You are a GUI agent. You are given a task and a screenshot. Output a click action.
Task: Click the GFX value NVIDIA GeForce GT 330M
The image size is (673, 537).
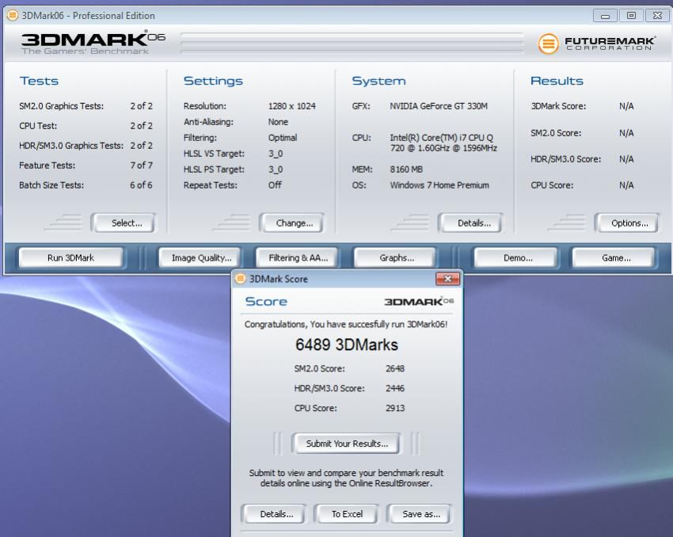[x=439, y=106]
